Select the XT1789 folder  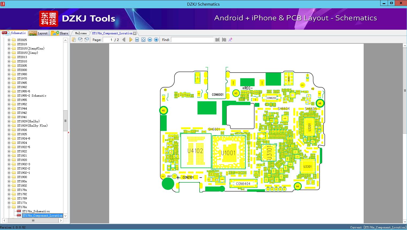coord(22,198)
